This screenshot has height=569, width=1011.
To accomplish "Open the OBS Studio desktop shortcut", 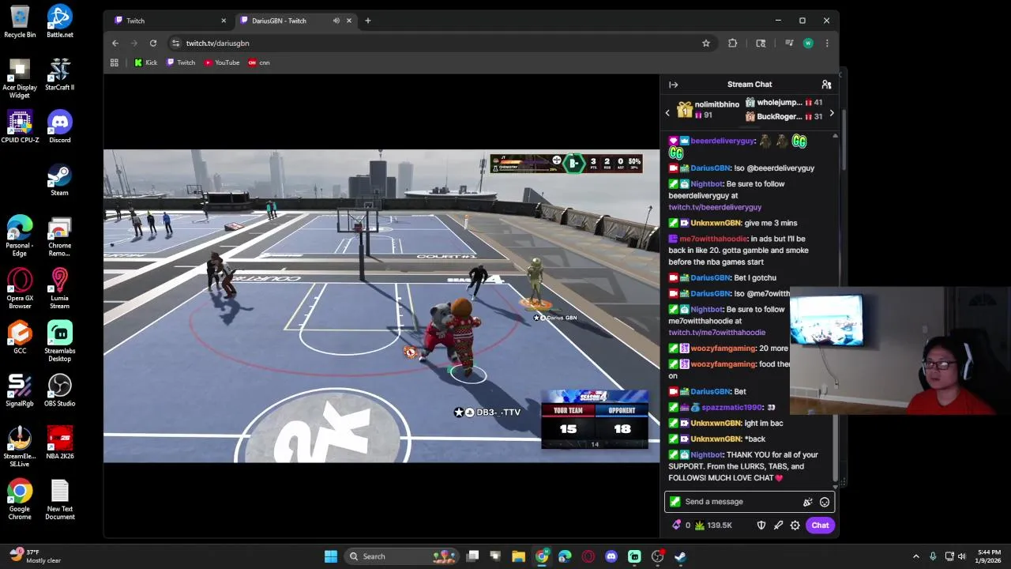I will tap(60, 390).
